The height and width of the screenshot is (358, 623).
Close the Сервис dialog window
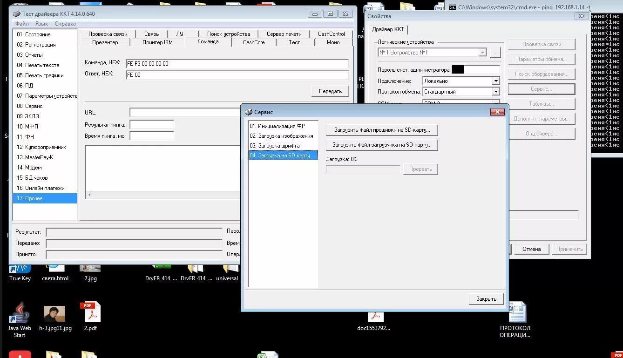[x=497, y=112]
